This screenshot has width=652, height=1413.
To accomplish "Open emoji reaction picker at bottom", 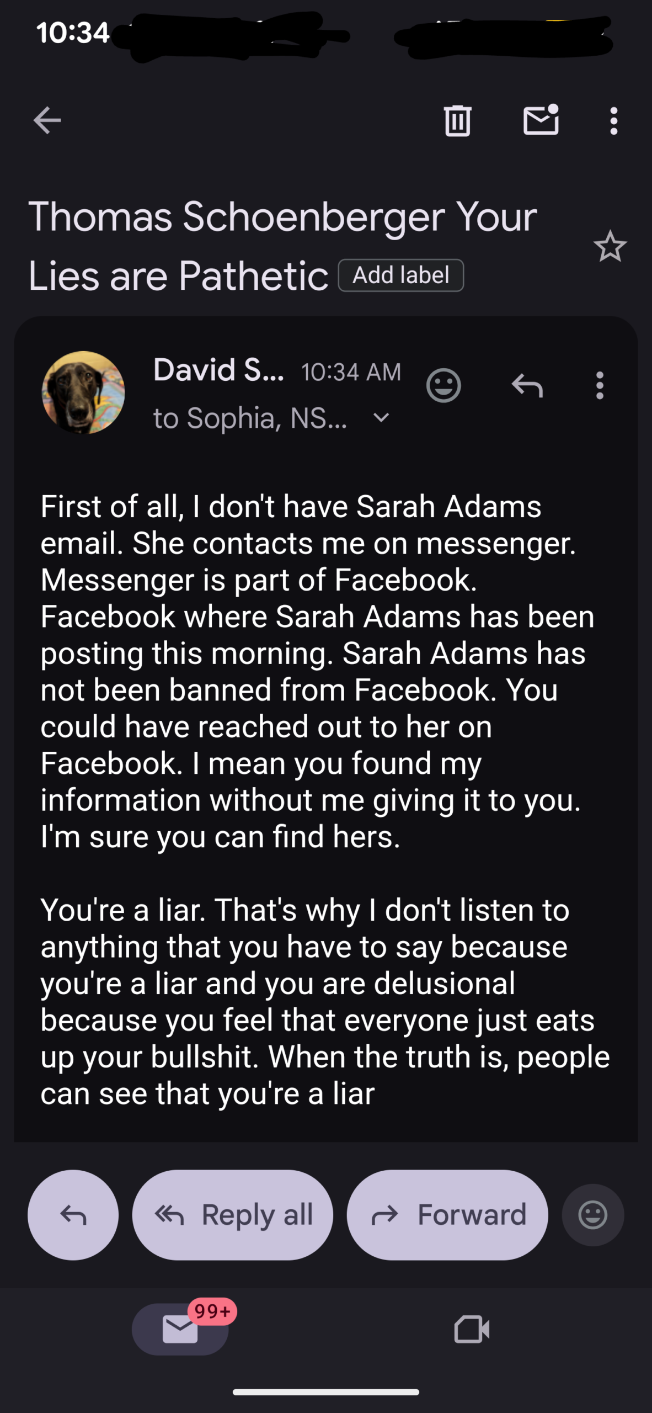I will [x=593, y=1215].
